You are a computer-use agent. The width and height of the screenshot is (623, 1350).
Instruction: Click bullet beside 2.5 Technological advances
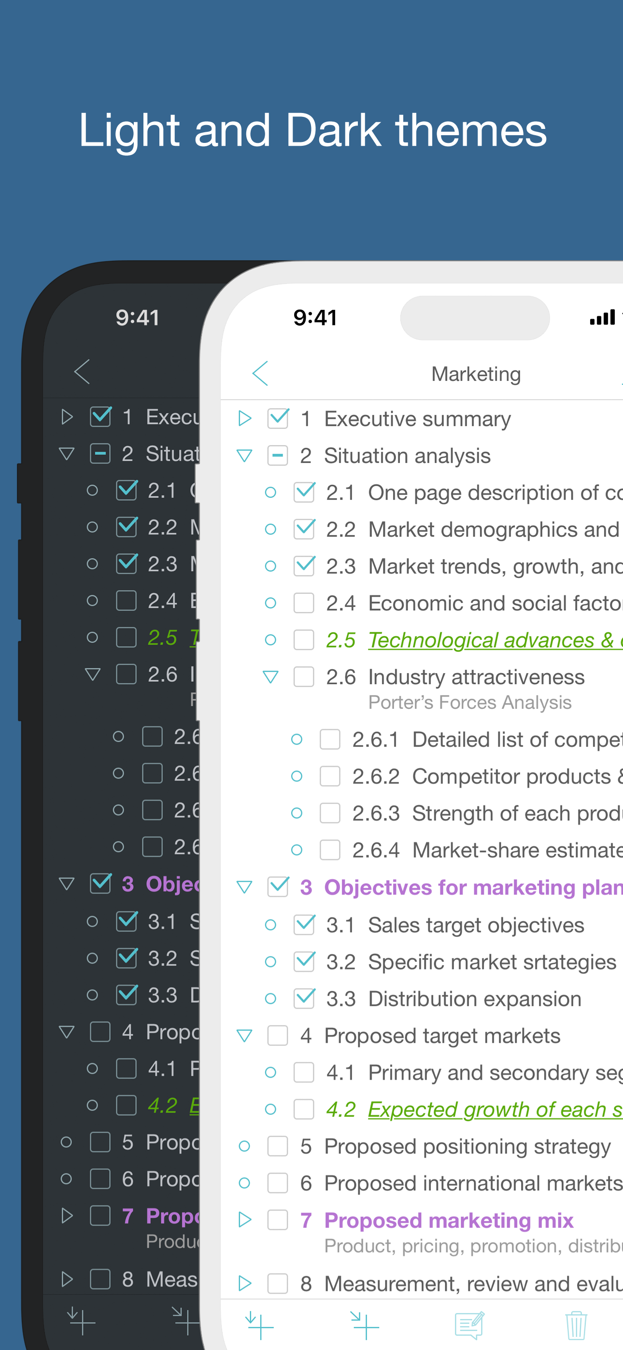pos(270,640)
